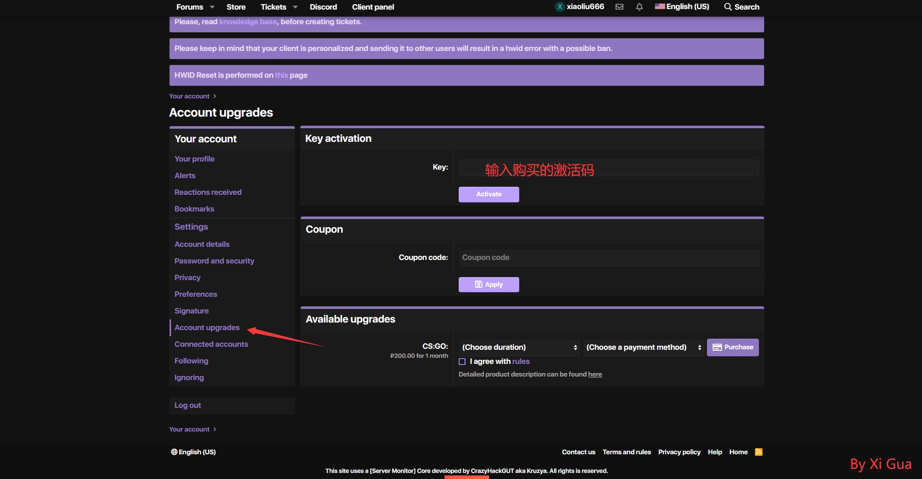Click the alerts bell icon
This screenshot has width=922, height=479.
(639, 7)
